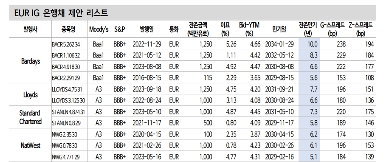Click the 'Z-스프레드 (bp)' column header

361,29
